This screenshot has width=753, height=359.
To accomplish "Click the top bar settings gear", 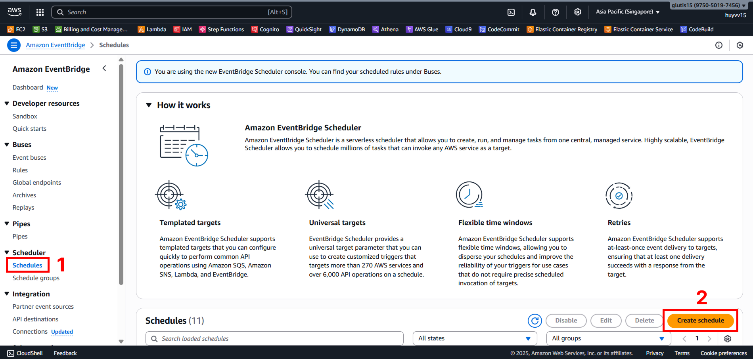I will click(x=577, y=12).
